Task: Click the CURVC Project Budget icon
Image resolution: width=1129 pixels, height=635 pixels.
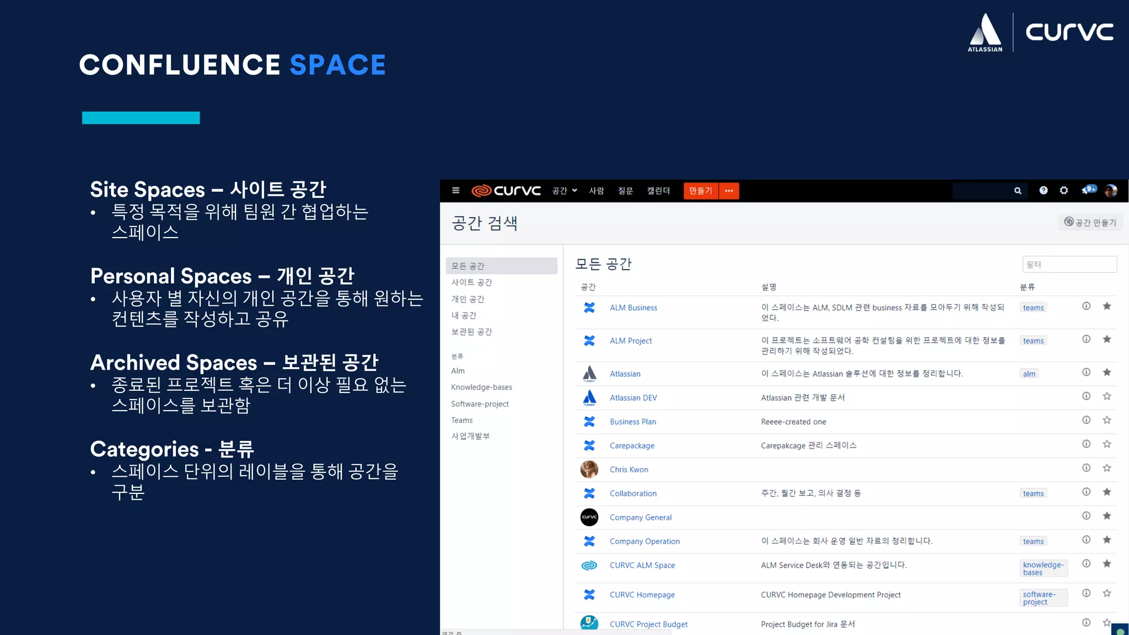Action: pyautogui.click(x=589, y=623)
